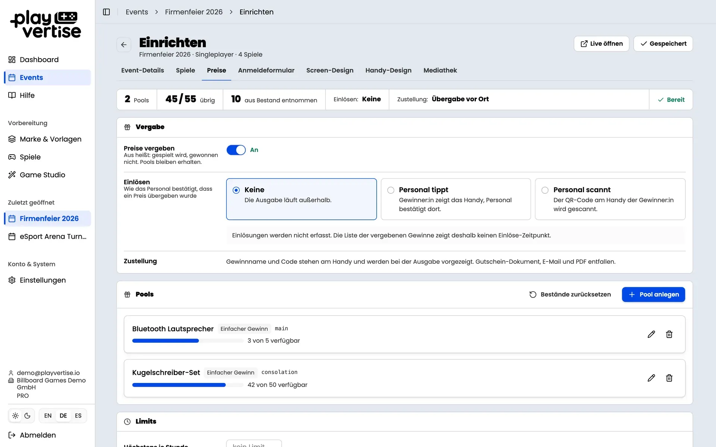Viewport: 716px width, 447px height.
Task: Edit the Bluetooth Lautsprecher pool
Action: coord(651,334)
